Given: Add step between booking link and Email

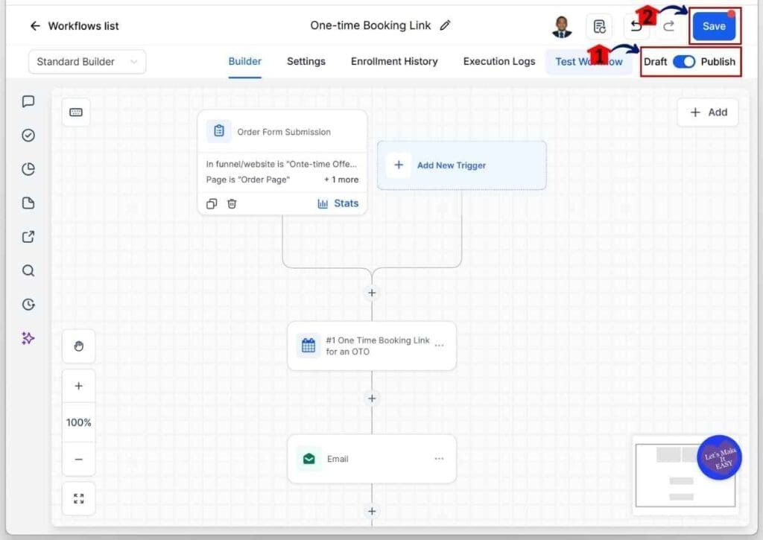Looking at the screenshot, I should [x=372, y=398].
